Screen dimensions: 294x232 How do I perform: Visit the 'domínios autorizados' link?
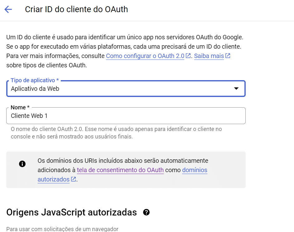click(x=195, y=170)
